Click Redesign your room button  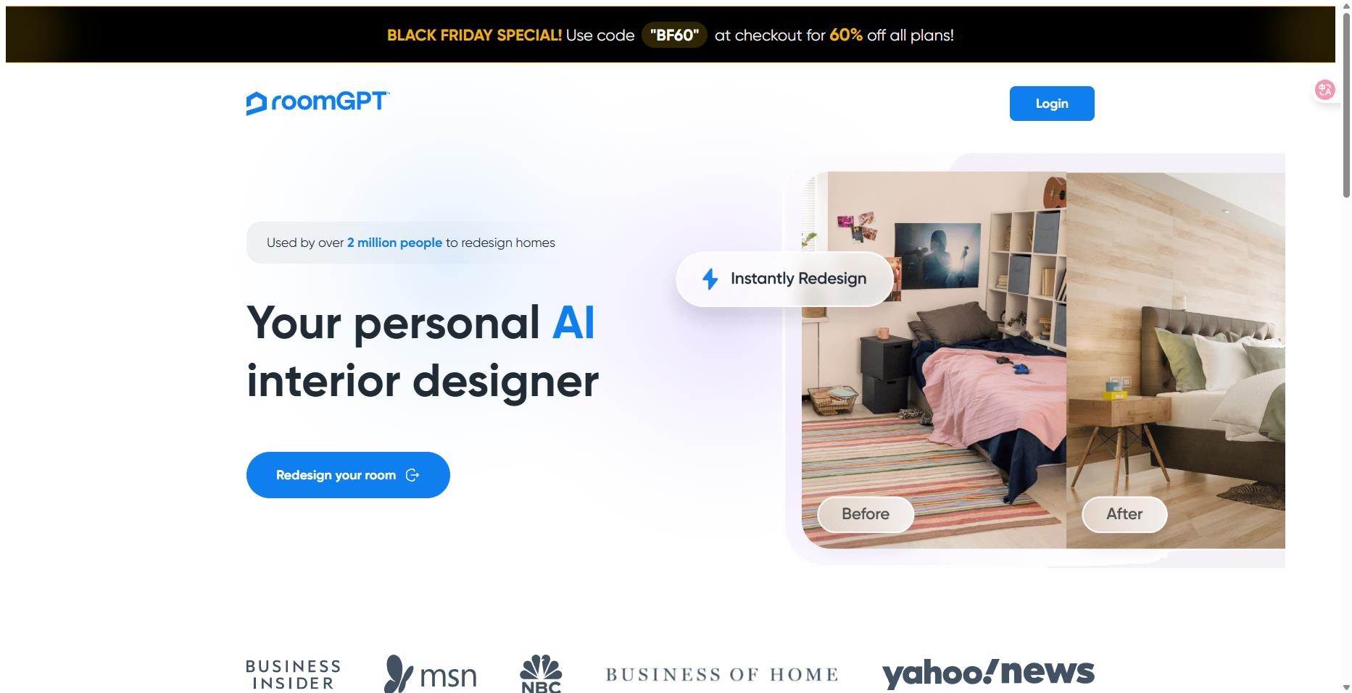348,475
